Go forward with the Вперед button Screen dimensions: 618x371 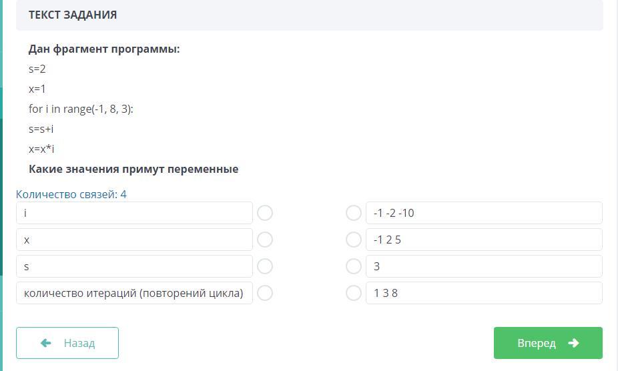pos(548,343)
